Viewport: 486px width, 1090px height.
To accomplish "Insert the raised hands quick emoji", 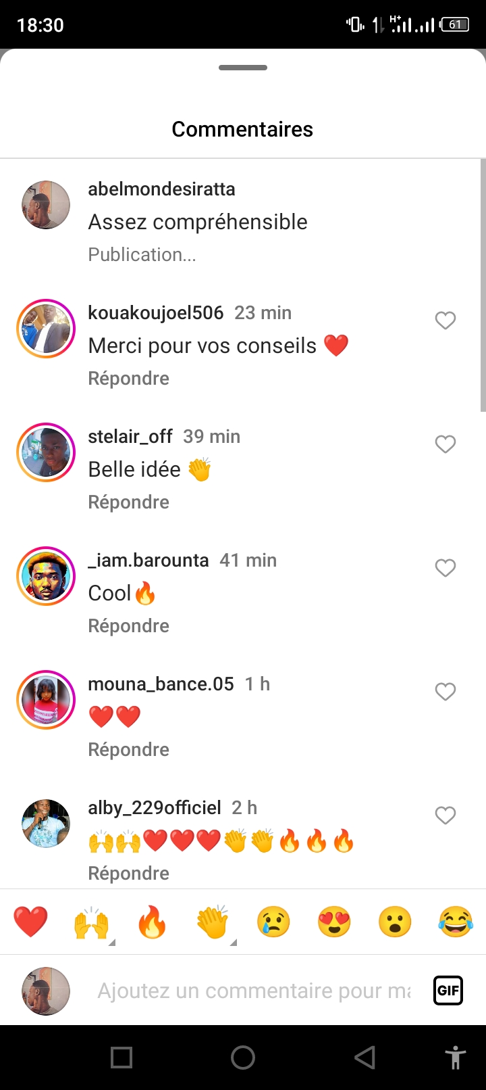I will pos(91,922).
